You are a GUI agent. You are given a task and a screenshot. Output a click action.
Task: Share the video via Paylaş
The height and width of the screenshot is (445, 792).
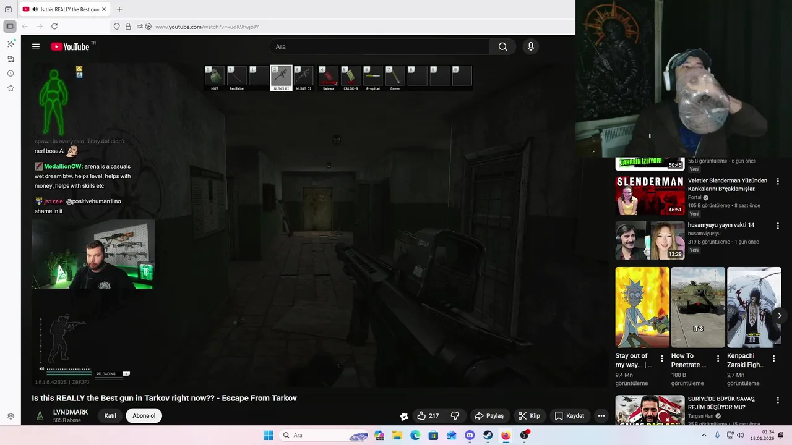click(x=489, y=416)
